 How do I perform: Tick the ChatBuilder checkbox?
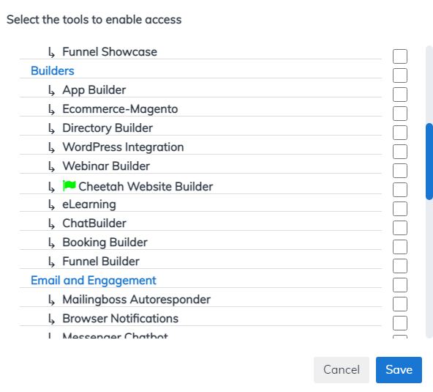pos(400,228)
